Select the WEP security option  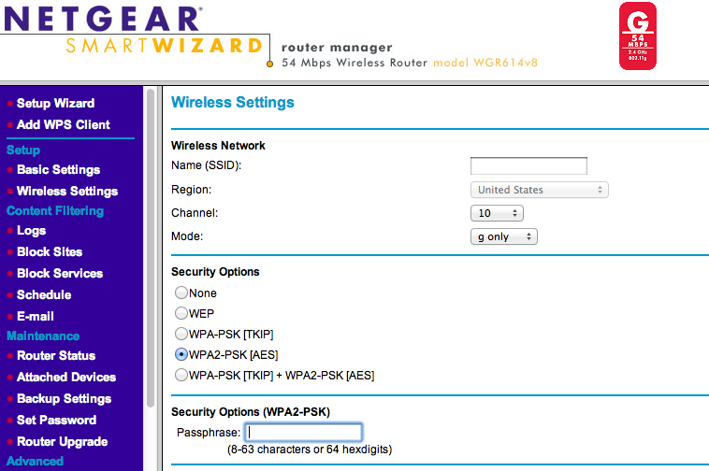click(x=181, y=313)
